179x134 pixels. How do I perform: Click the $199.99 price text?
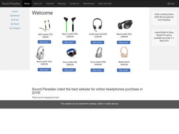[98, 37]
